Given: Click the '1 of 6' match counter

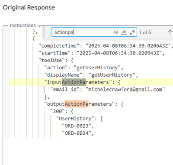Looking at the screenshot, I should 145,32.
